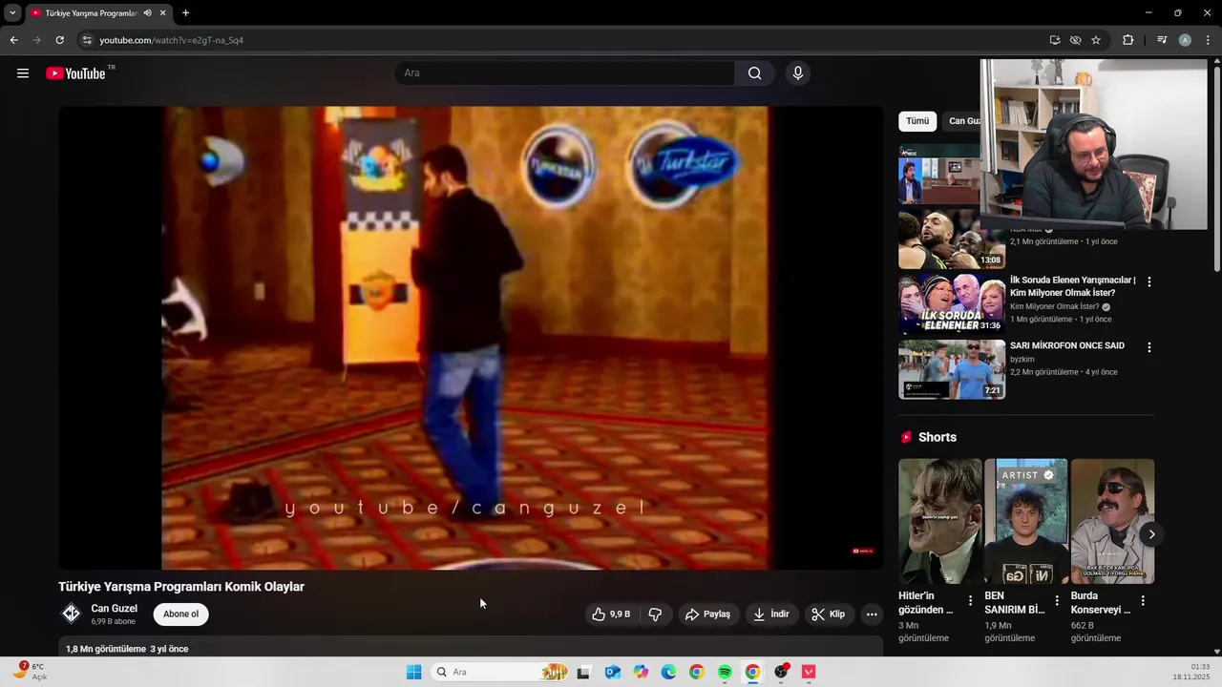
Task: Select the Tümü filter chip
Action: (917, 121)
